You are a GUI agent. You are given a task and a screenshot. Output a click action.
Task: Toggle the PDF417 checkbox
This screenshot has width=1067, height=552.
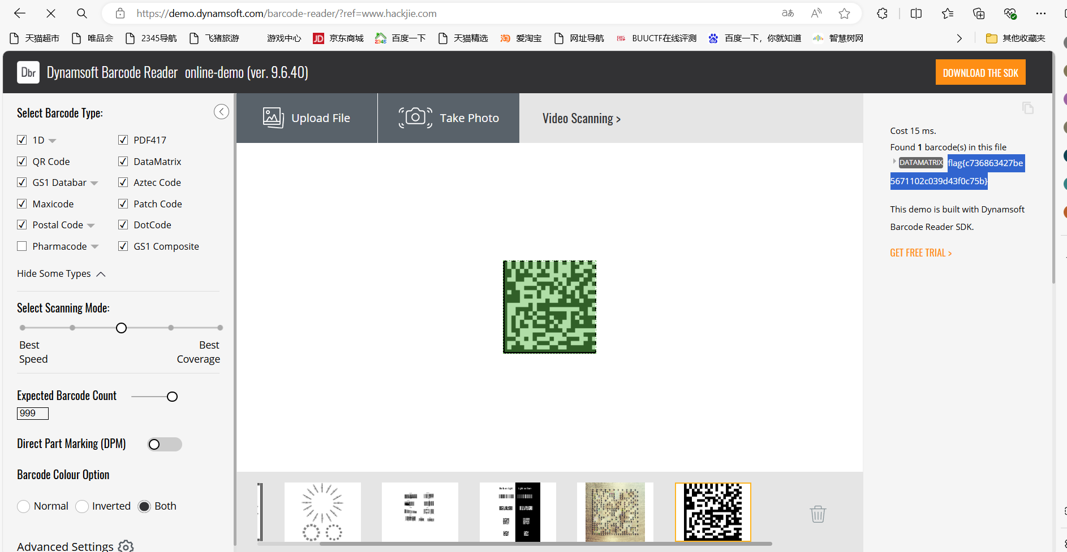point(123,140)
